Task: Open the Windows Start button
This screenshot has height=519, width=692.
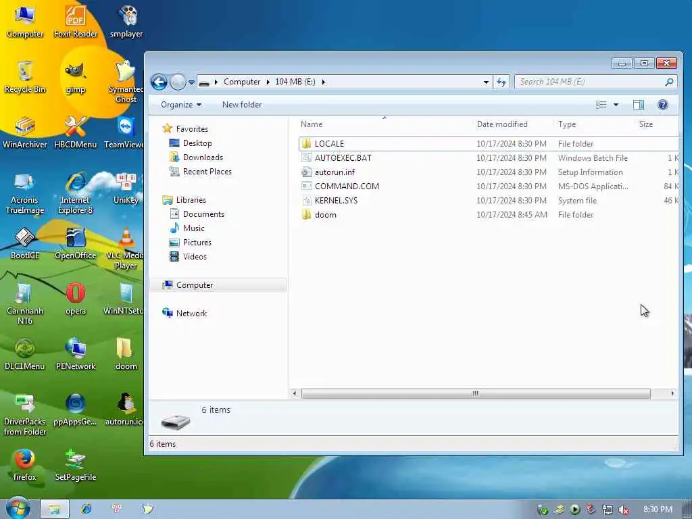Action: [x=18, y=508]
